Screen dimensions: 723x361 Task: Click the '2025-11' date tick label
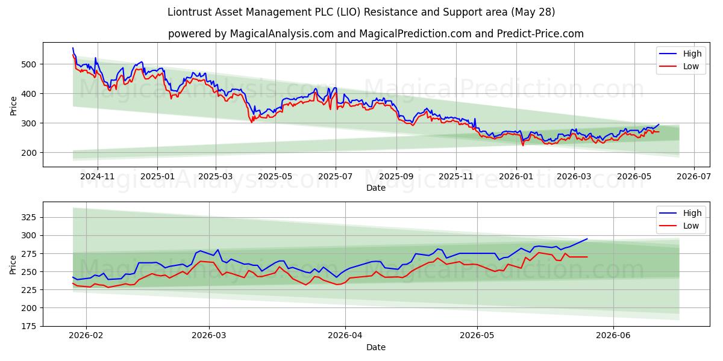[456, 177]
